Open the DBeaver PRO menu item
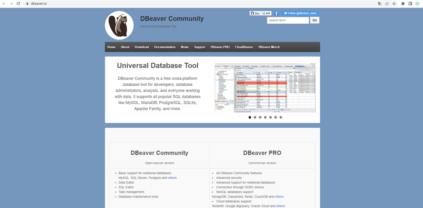 (220, 47)
